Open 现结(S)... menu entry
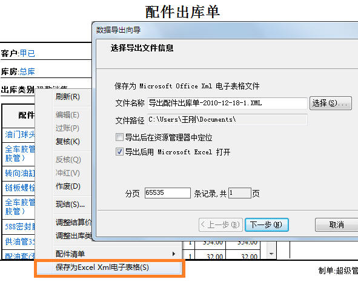Image resolution: width=358 pixels, height=285 pixels. coord(70,204)
